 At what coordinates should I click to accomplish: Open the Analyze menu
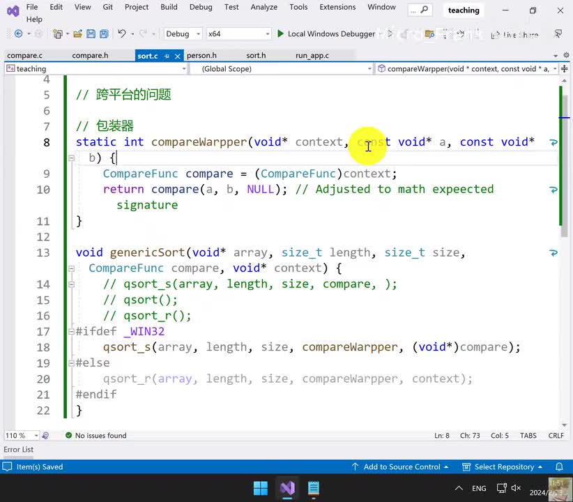coord(263,7)
